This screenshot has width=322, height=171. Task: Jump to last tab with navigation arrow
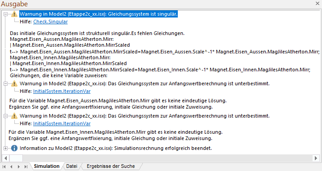pyautogui.click(x=26, y=167)
